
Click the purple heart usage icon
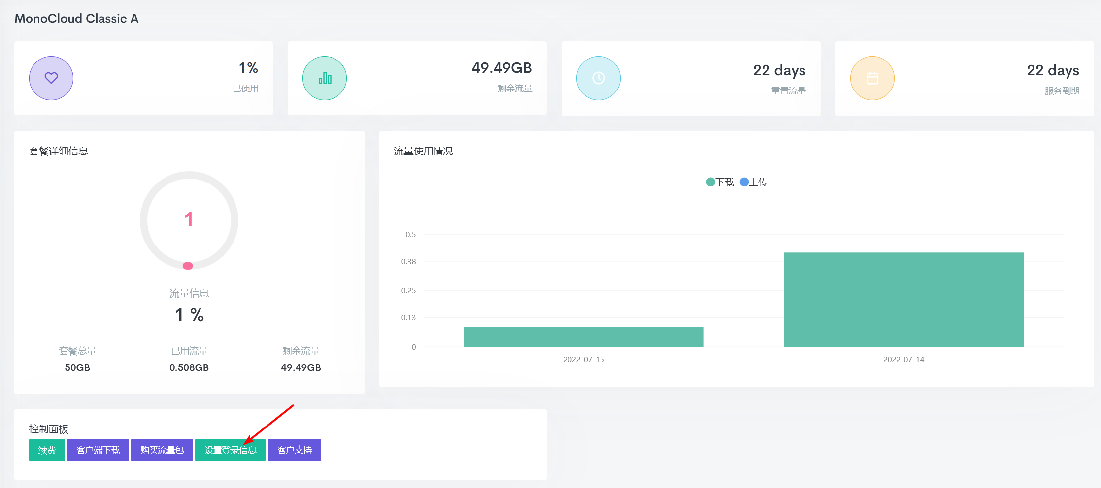(51, 78)
